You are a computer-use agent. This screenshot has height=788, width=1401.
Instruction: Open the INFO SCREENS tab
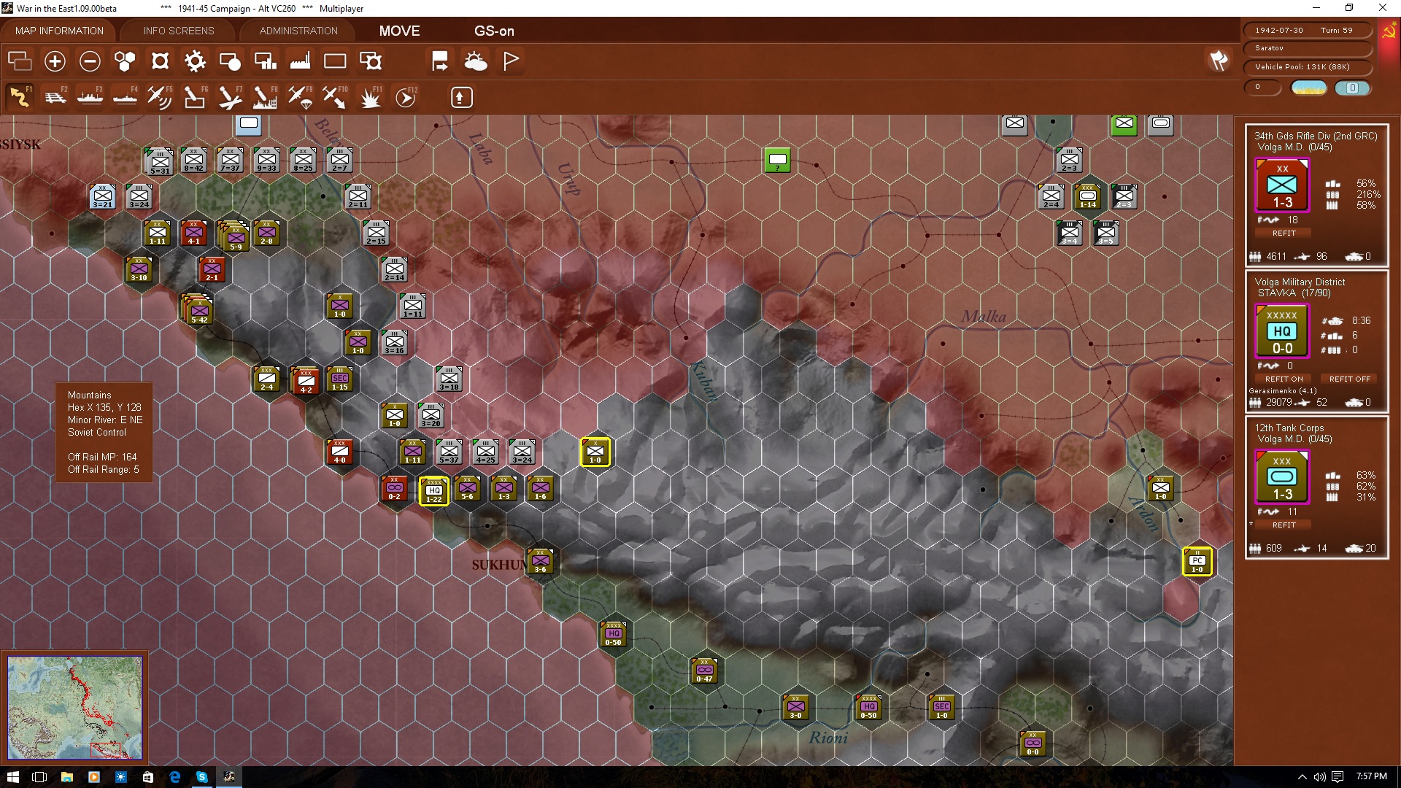point(179,31)
